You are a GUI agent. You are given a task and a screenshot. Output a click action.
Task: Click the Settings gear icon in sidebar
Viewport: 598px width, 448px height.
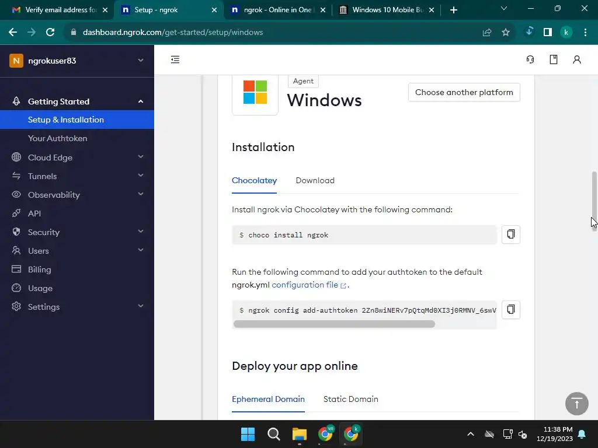point(16,306)
